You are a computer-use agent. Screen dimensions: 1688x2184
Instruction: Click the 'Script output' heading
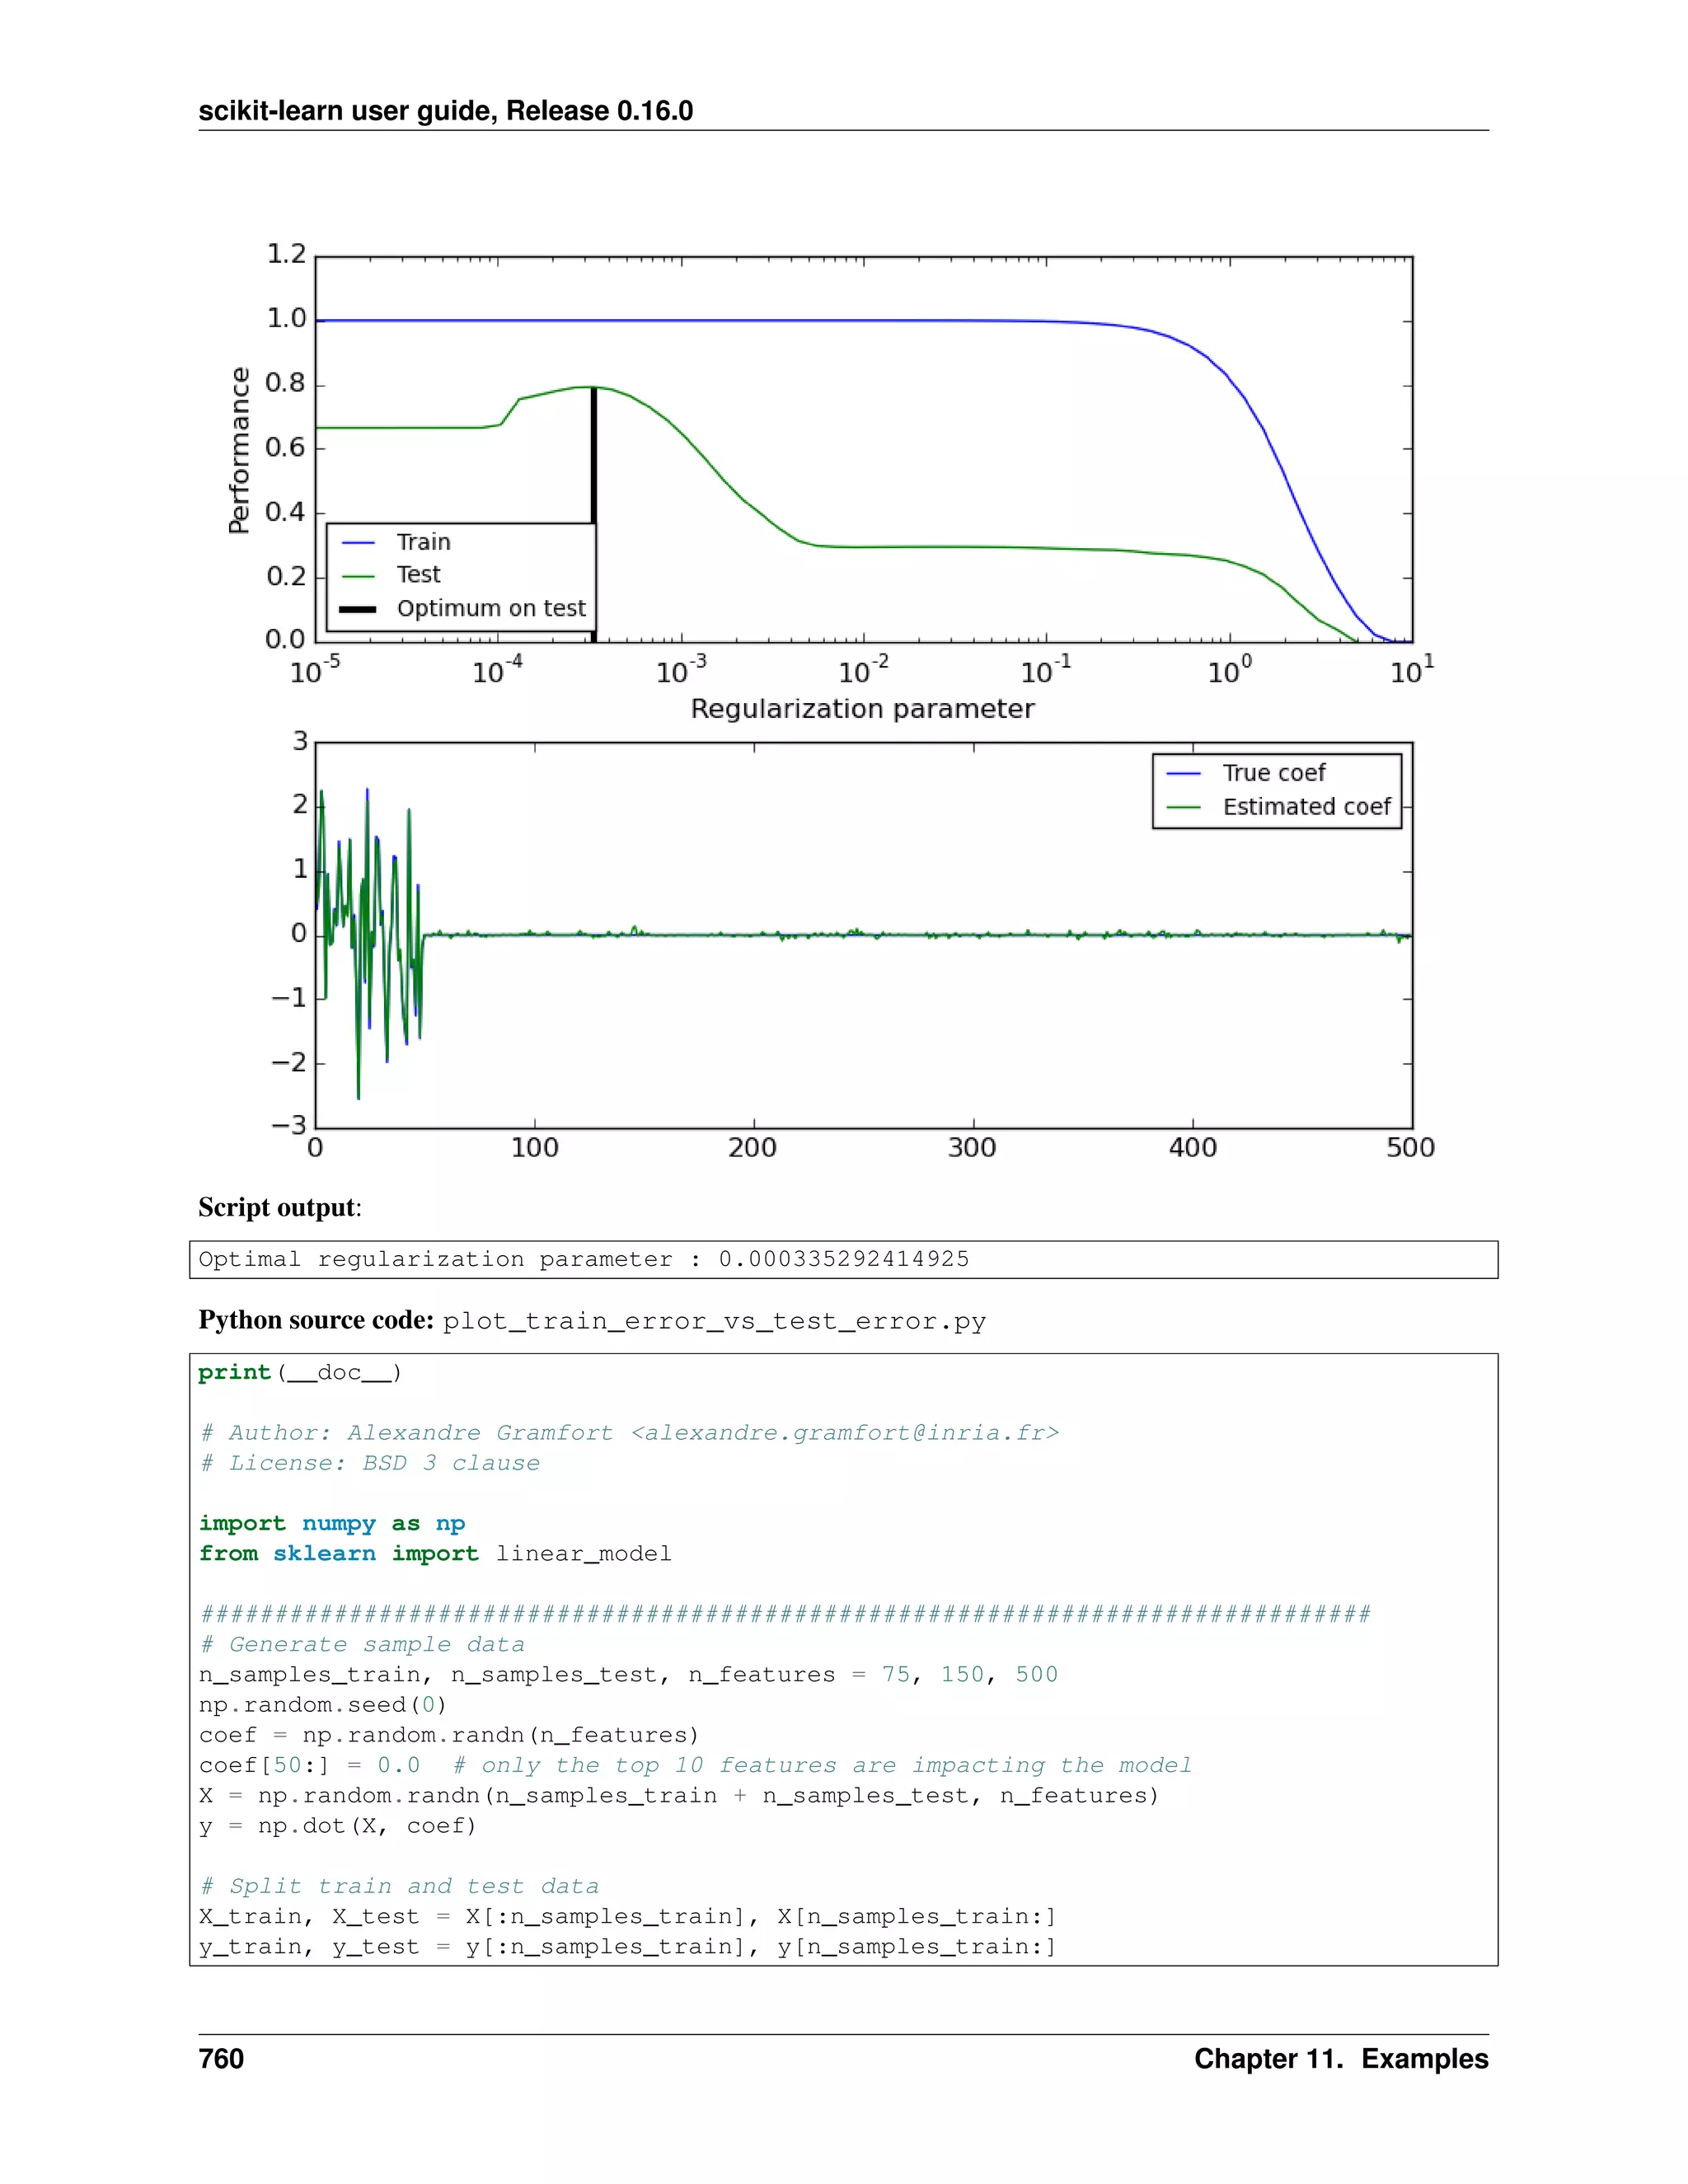tap(279, 1207)
